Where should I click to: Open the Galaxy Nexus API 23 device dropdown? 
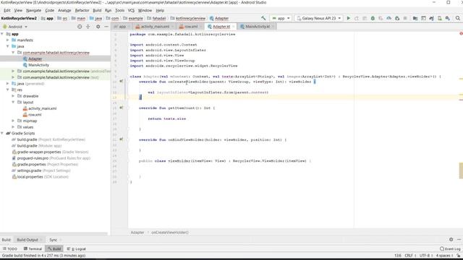coord(318,18)
